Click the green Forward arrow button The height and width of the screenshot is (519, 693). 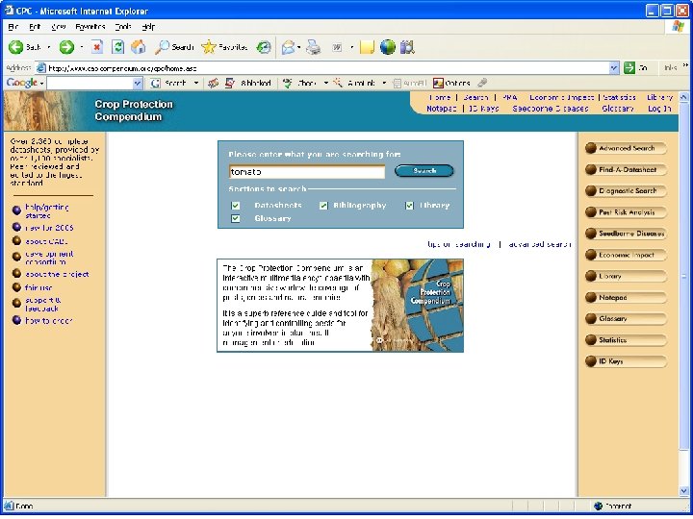66,47
